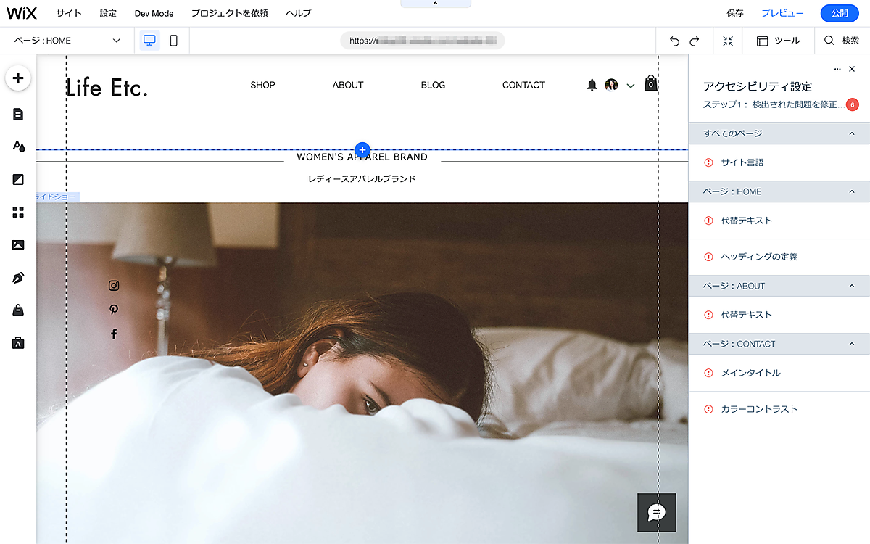Screen dimensions: 870x544
Task: Open the ページ: HOME page dropdown
Action: [67, 41]
